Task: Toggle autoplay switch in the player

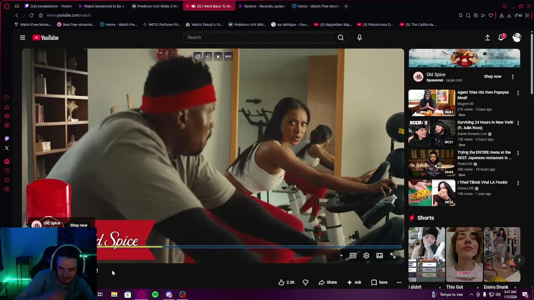Action: coord(340,255)
